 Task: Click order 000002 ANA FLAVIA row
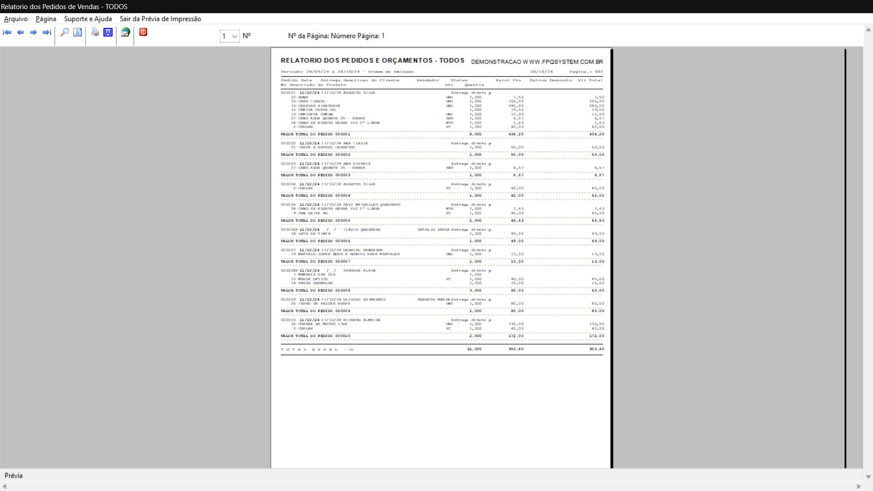pyautogui.click(x=386, y=143)
